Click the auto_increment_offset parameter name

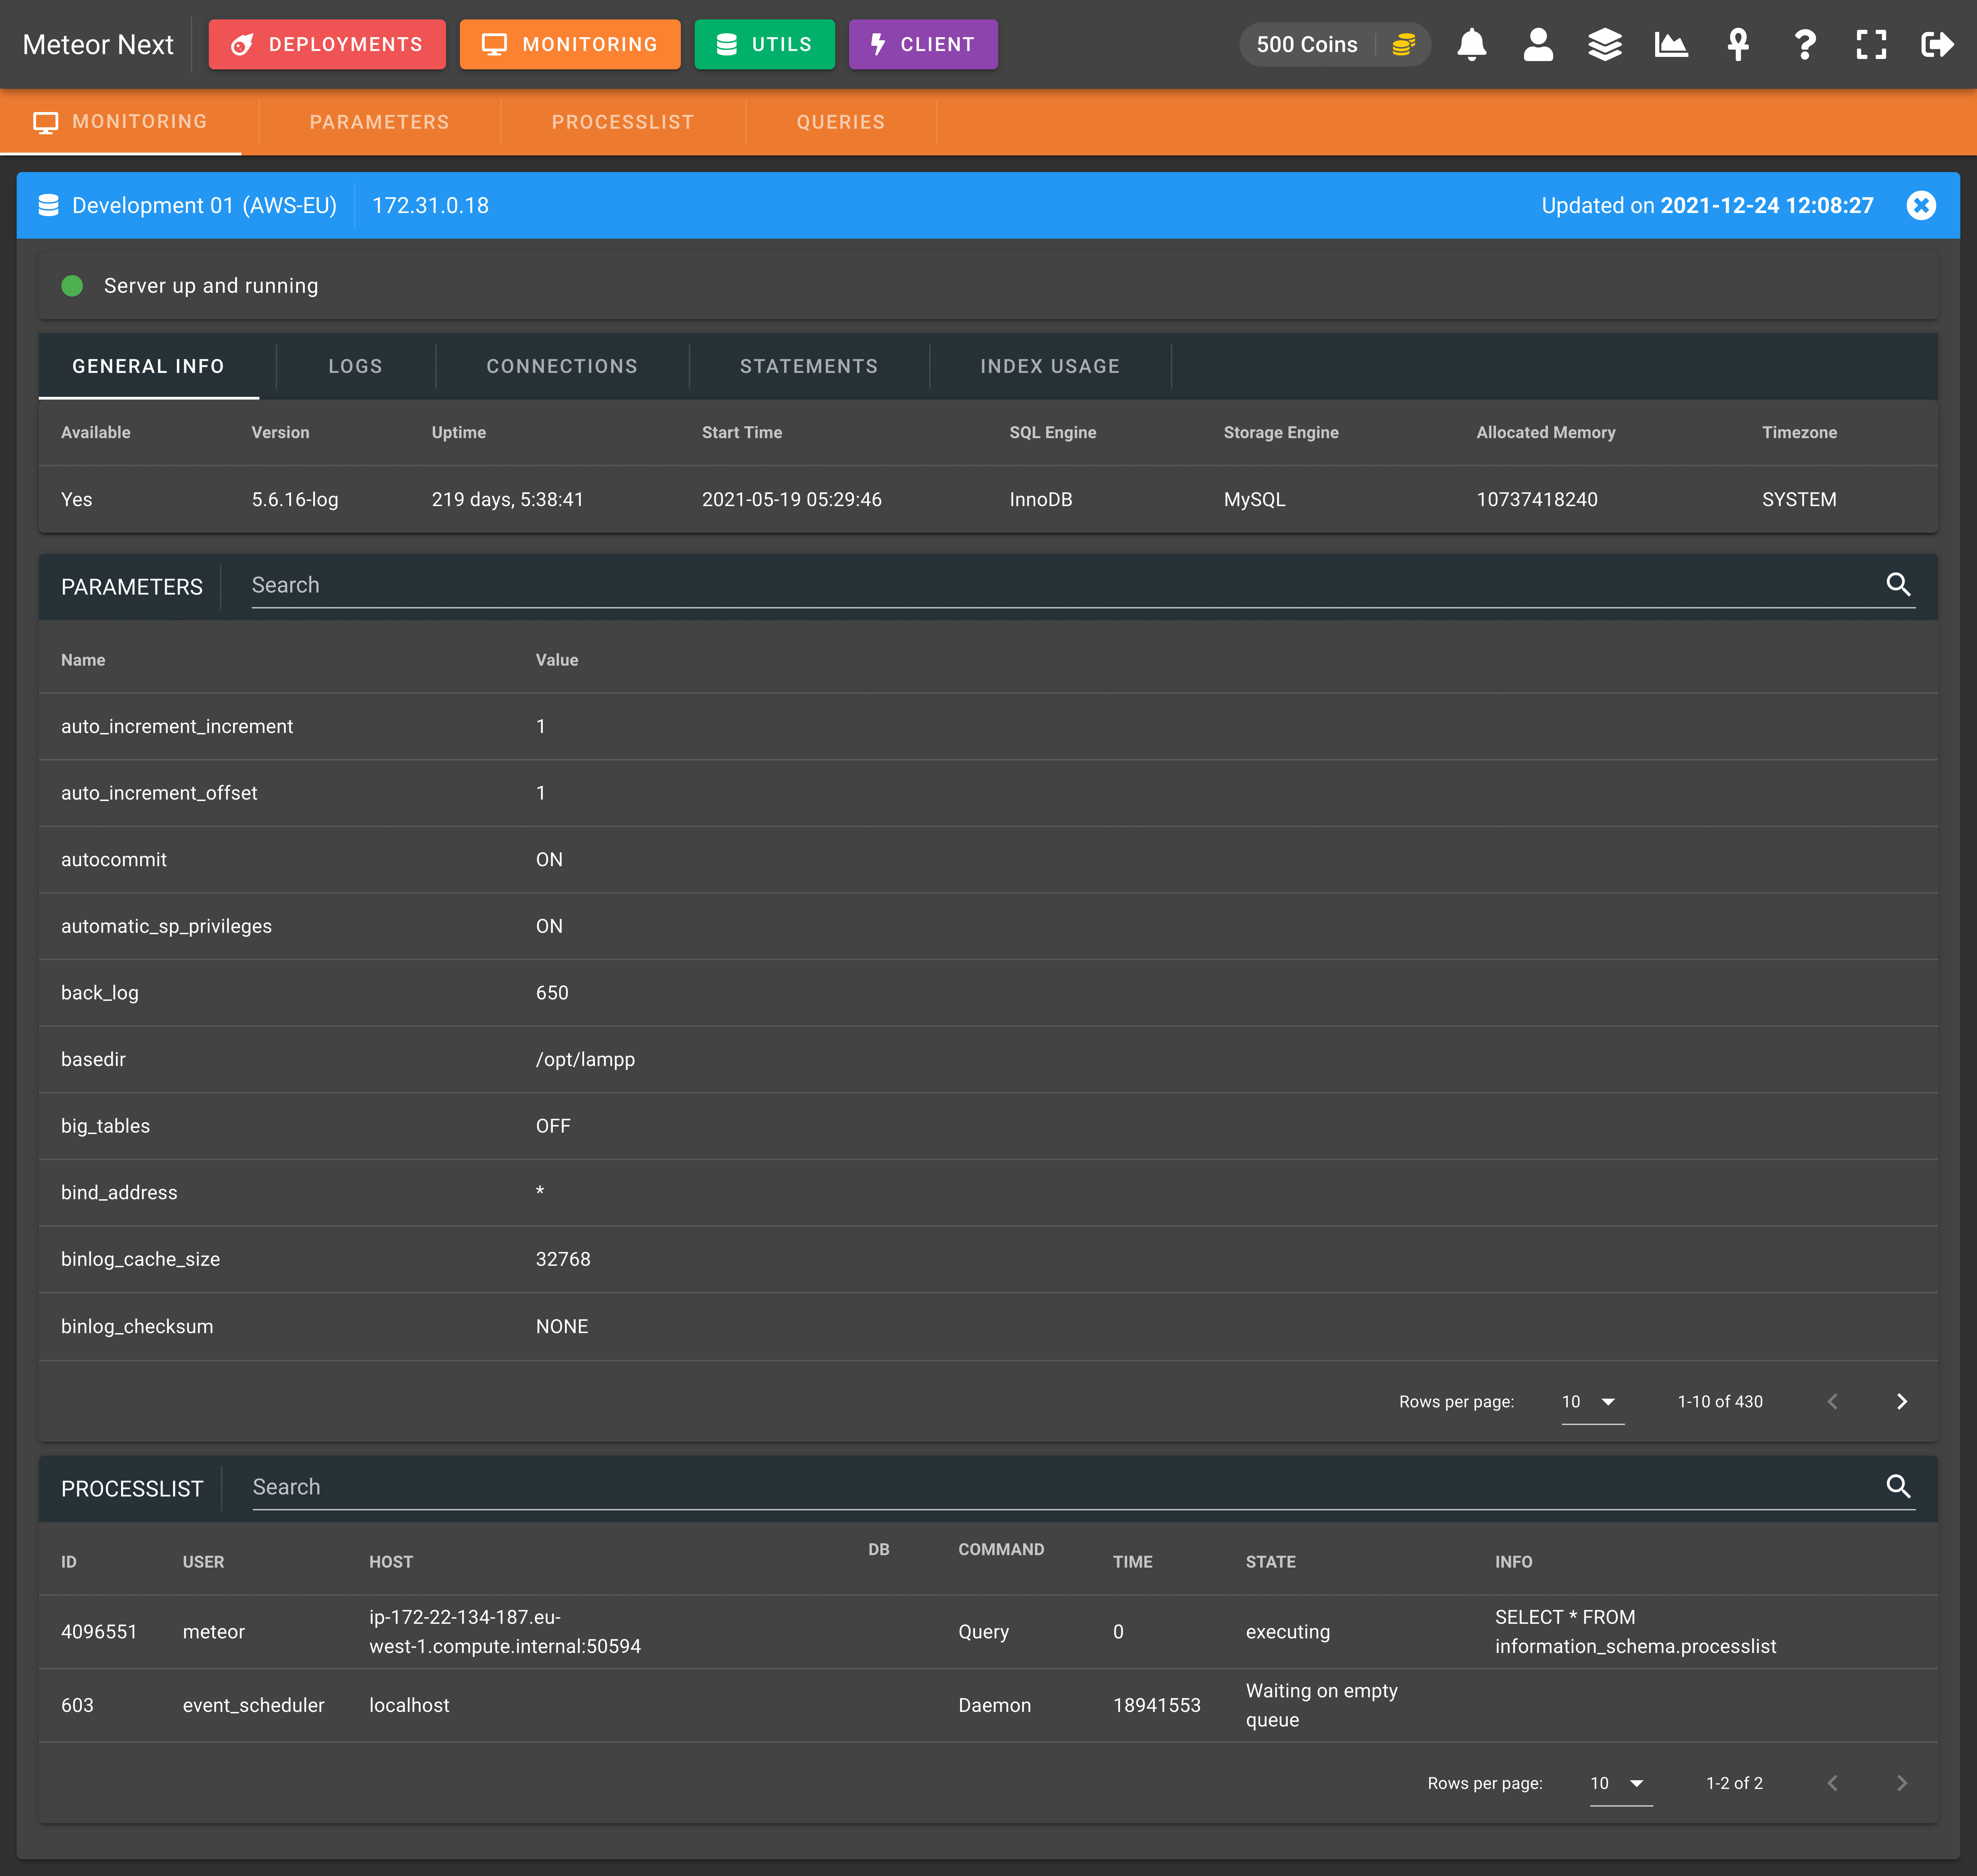(x=159, y=793)
